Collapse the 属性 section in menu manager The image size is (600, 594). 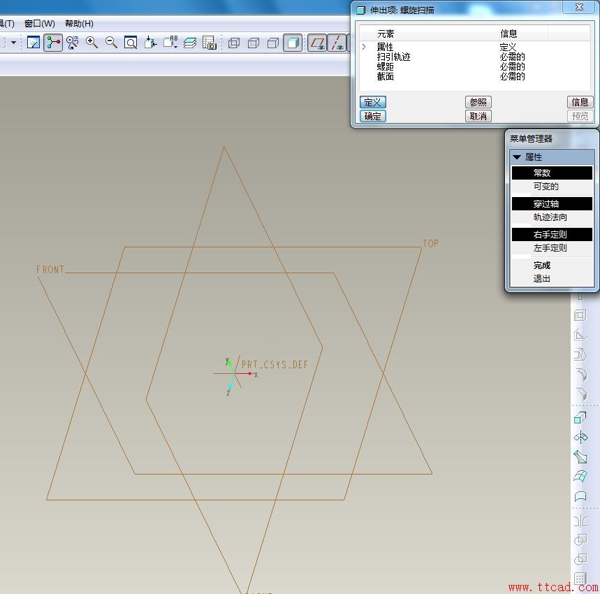tap(518, 157)
